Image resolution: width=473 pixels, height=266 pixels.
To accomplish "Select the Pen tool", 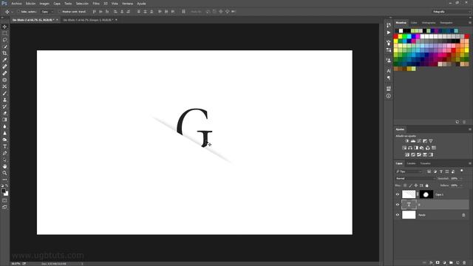I will [x=4, y=153].
